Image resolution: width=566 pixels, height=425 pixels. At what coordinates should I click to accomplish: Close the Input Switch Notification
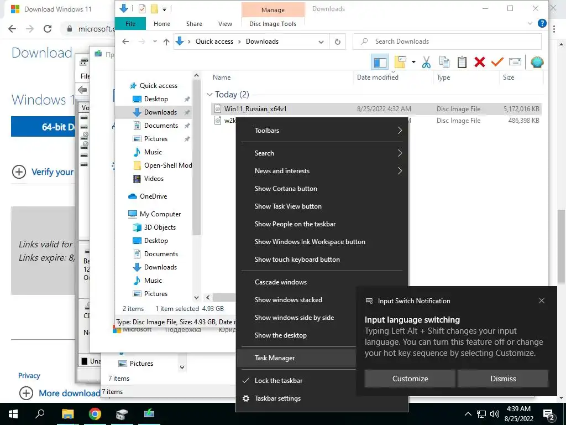pyautogui.click(x=542, y=300)
